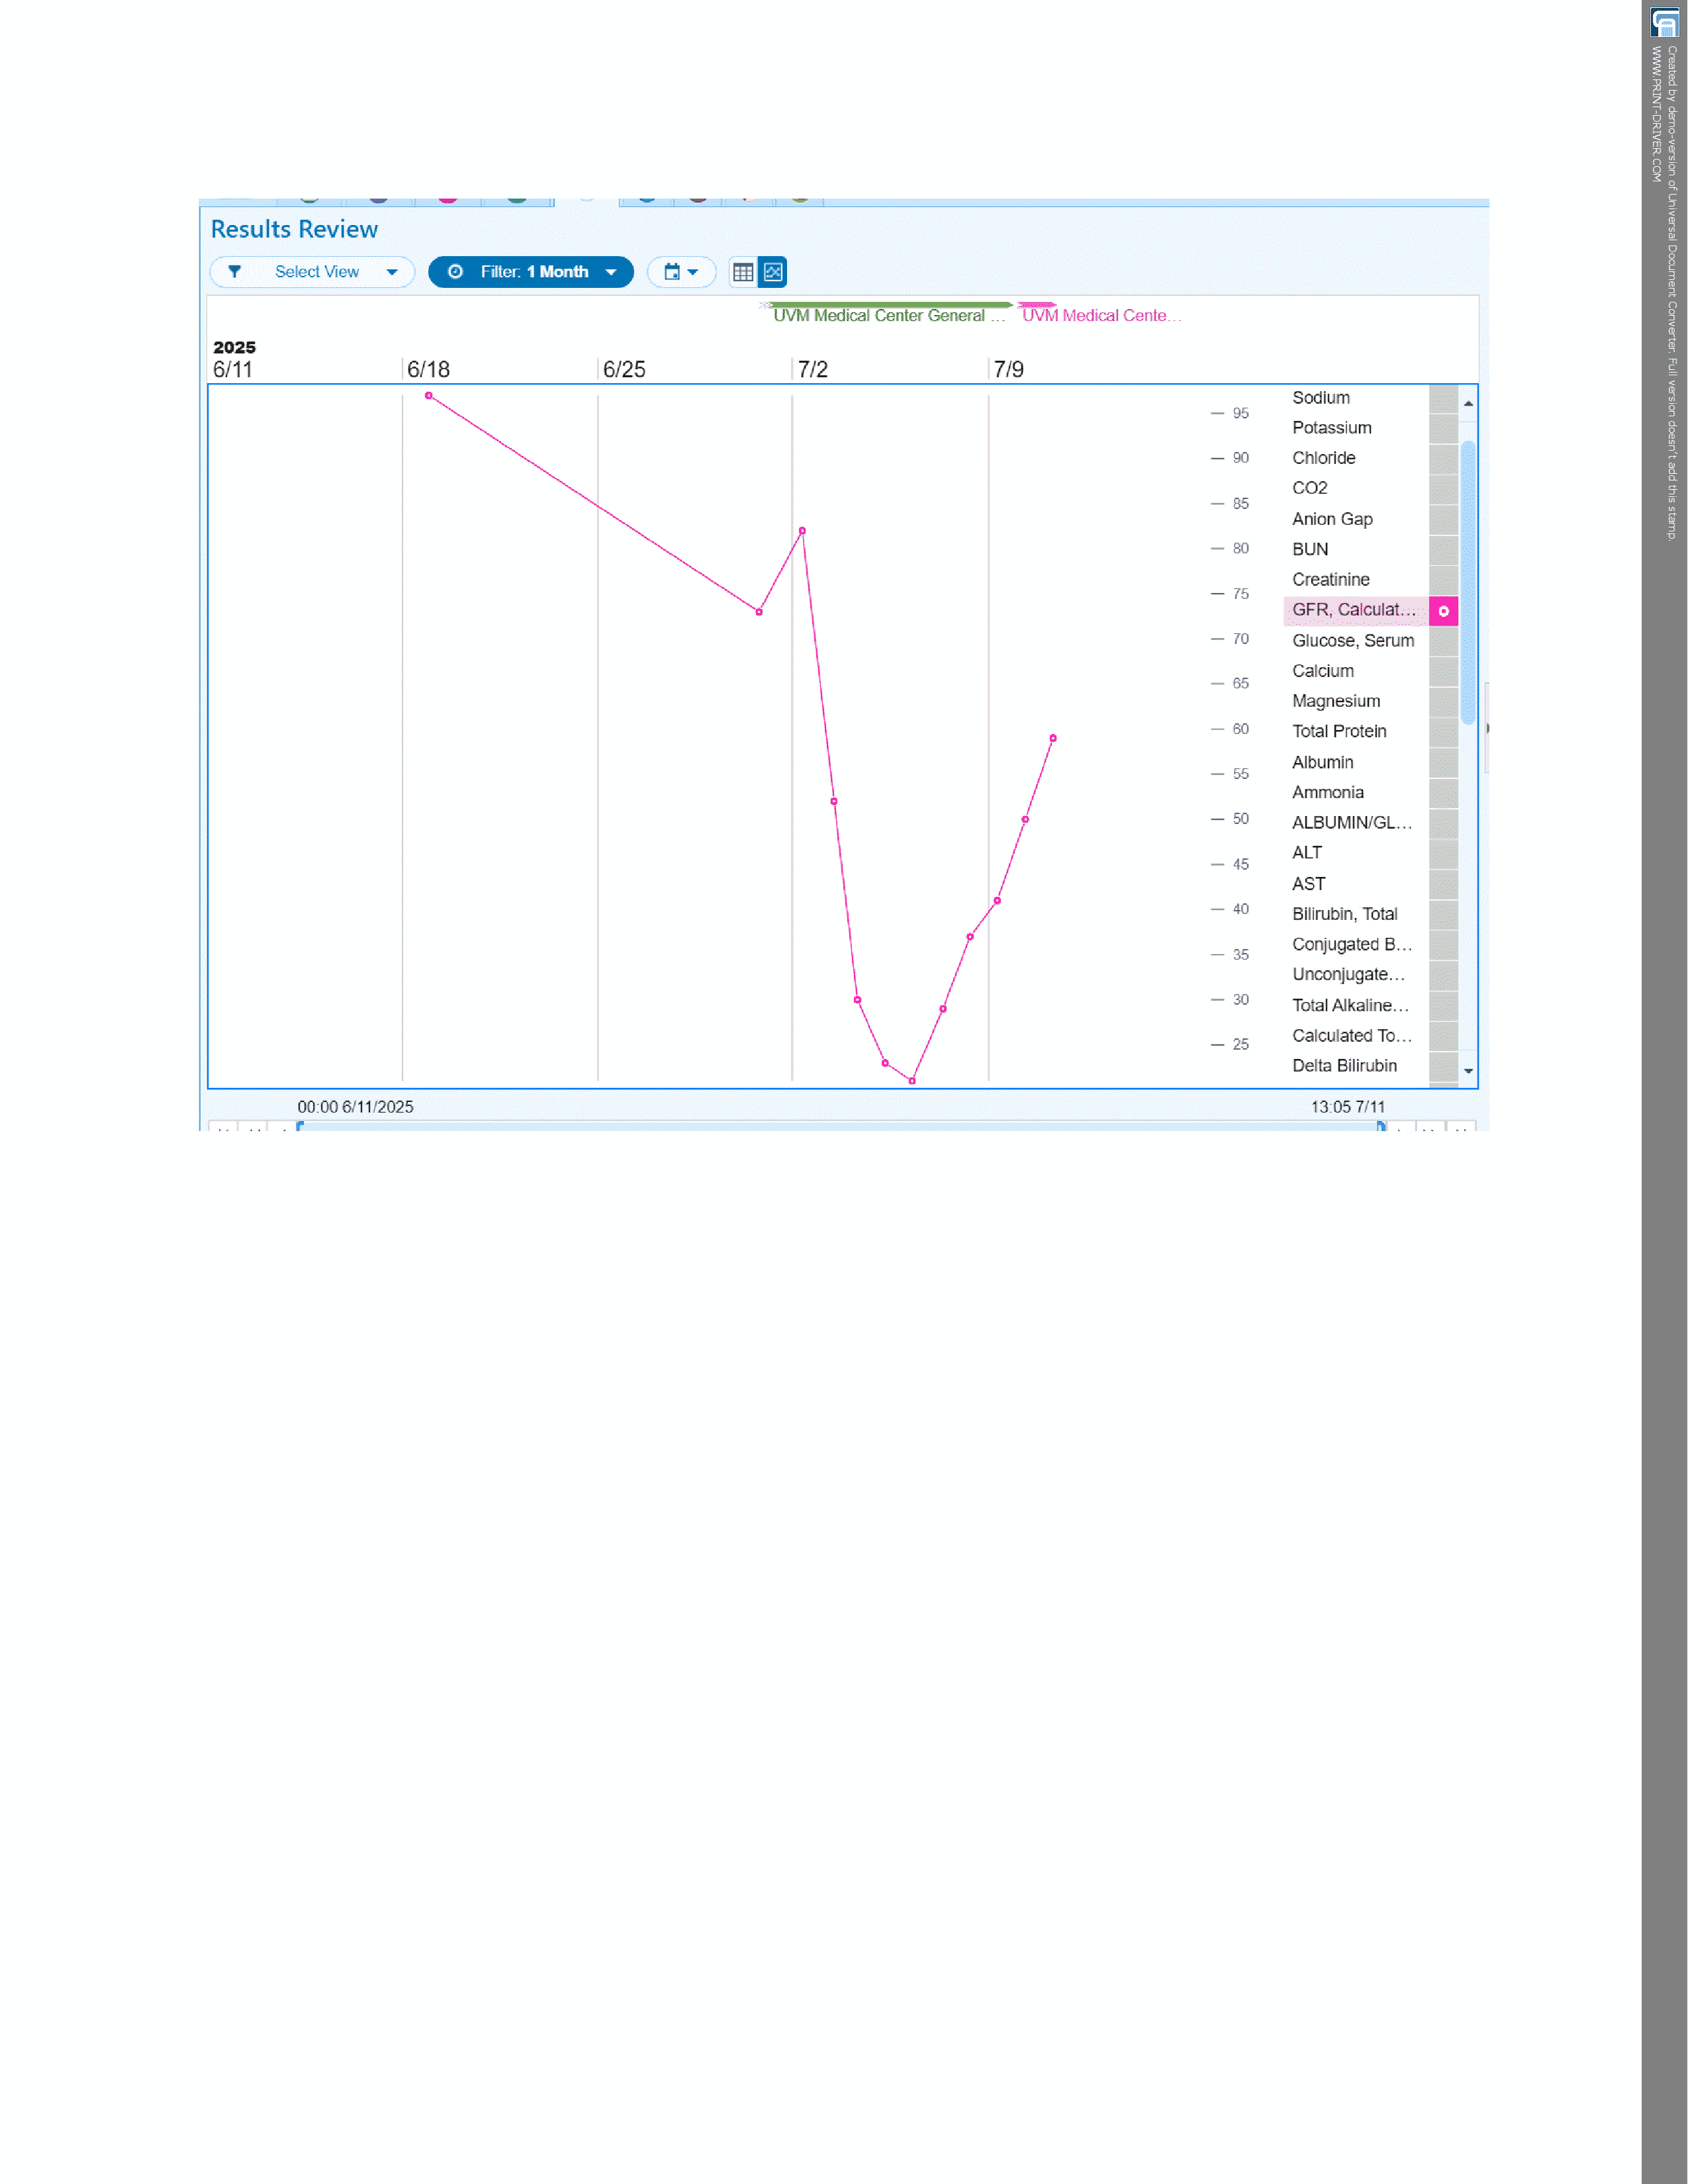This screenshot has width=1688, height=2184.
Task: Click the clock icon in the filter button
Action: [455, 272]
